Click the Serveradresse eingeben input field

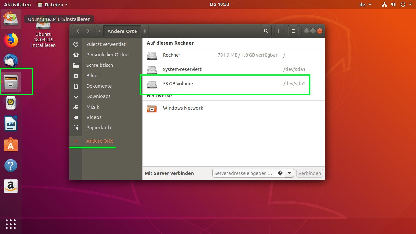click(x=249, y=173)
